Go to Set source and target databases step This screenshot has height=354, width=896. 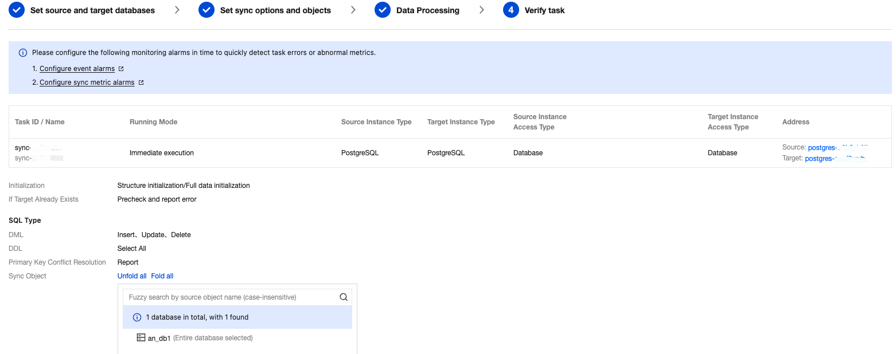92,10
